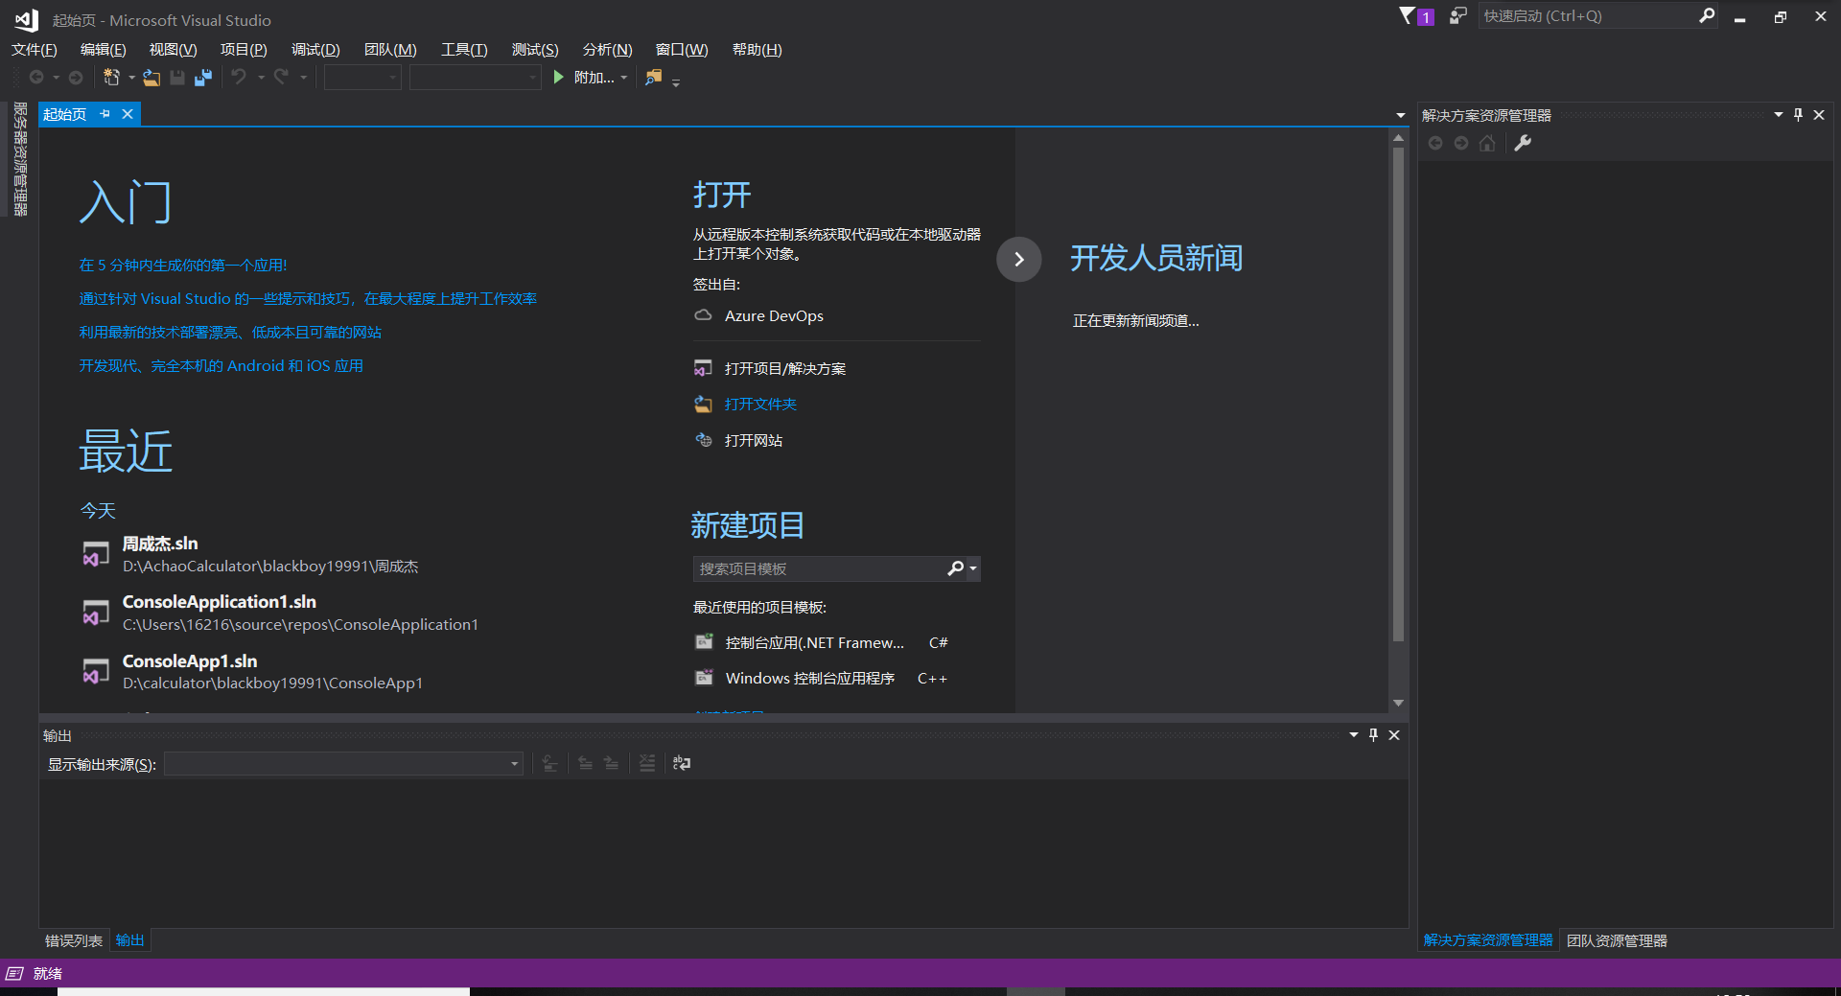Viewport: 1841px width, 996px height.
Task: Click the Visual Studio tips and tricks link
Action: point(308,299)
